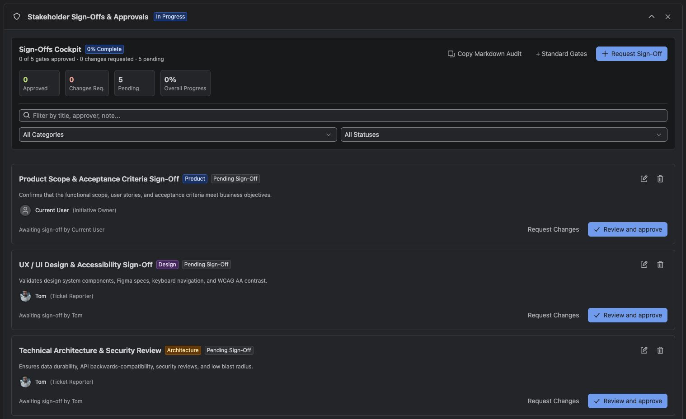The height and width of the screenshot is (419, 686).
Task: Add Standard Gates
Action: click(x=561, y=54)
